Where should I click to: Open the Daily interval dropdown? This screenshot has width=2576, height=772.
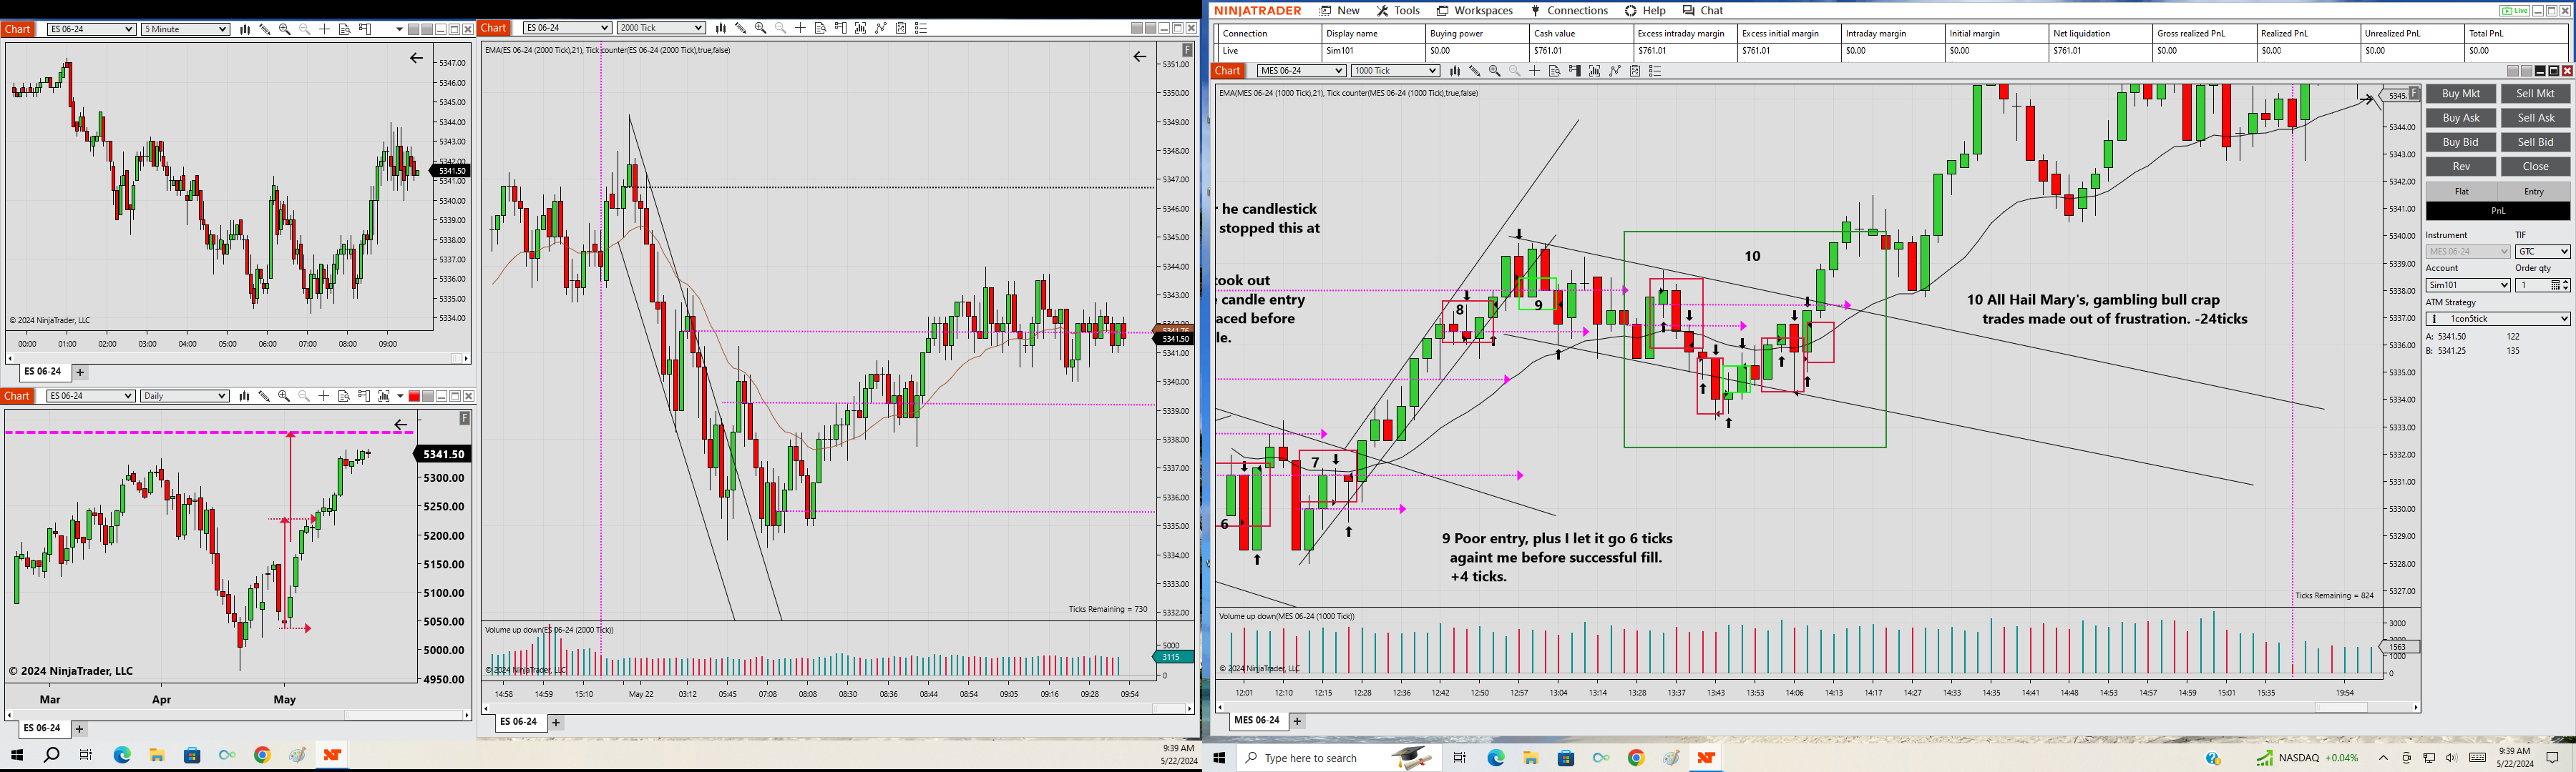tap(185, 397)
